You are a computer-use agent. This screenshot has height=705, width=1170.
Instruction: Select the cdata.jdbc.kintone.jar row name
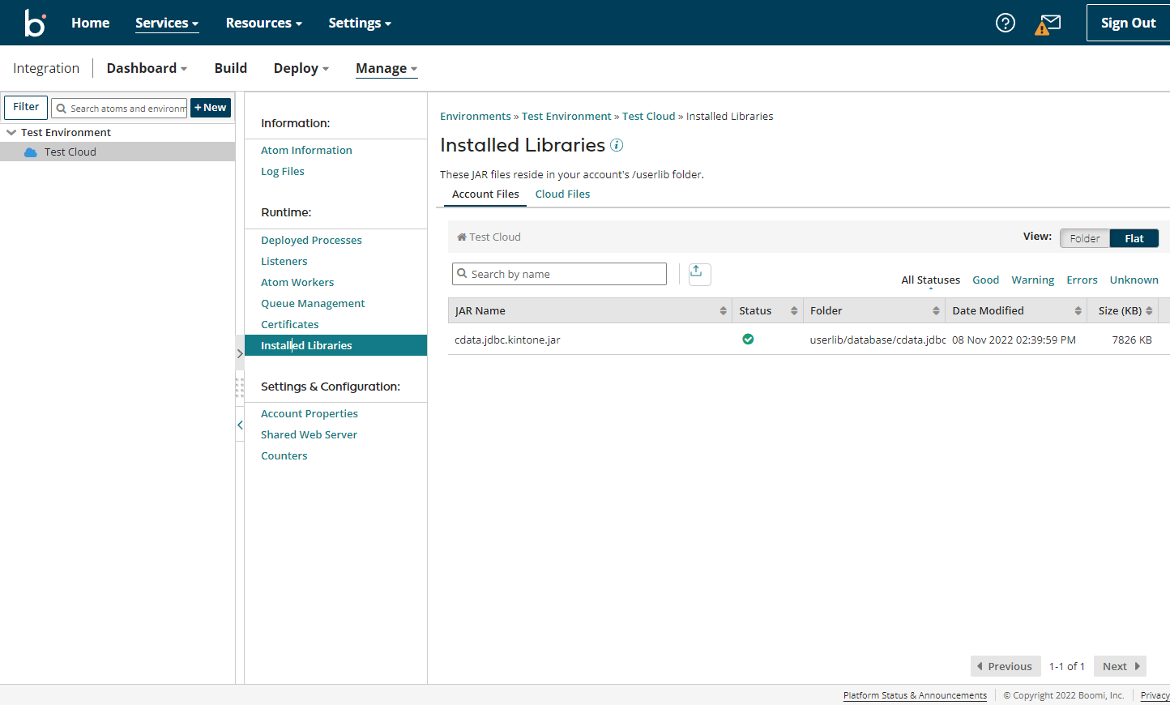pos(507,340)
